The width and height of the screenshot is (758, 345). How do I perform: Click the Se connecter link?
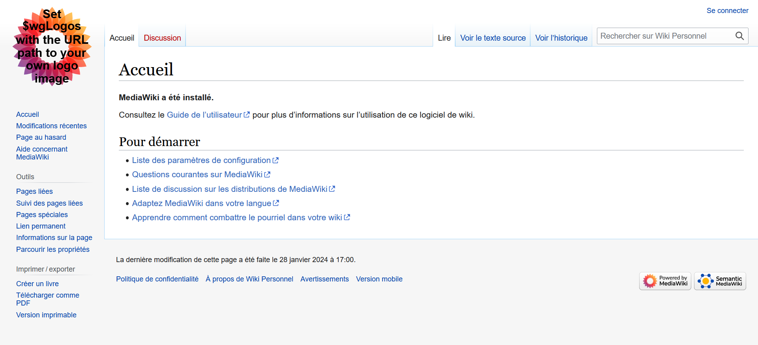click(727, 11)
